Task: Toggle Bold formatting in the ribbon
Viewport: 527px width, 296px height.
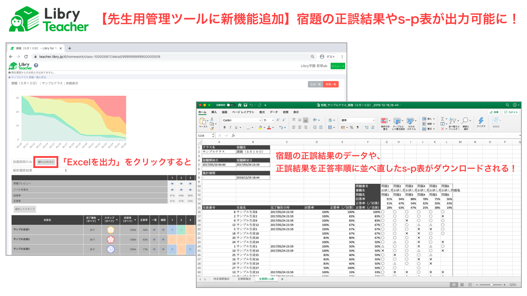Action: click(225, 127)
